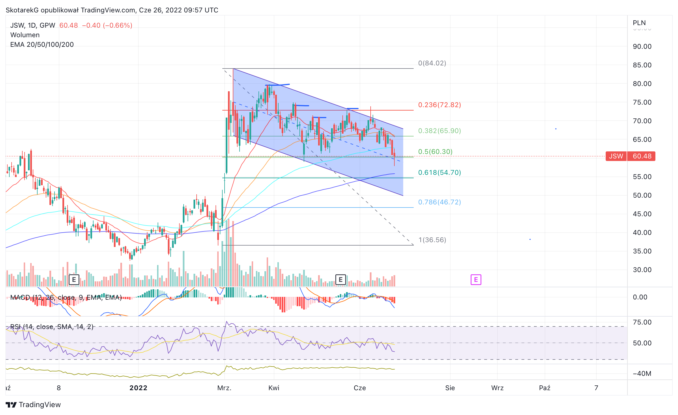Click the PLN currency label
The width and height of the screenshot is (678, 415).
pos(639,23)
